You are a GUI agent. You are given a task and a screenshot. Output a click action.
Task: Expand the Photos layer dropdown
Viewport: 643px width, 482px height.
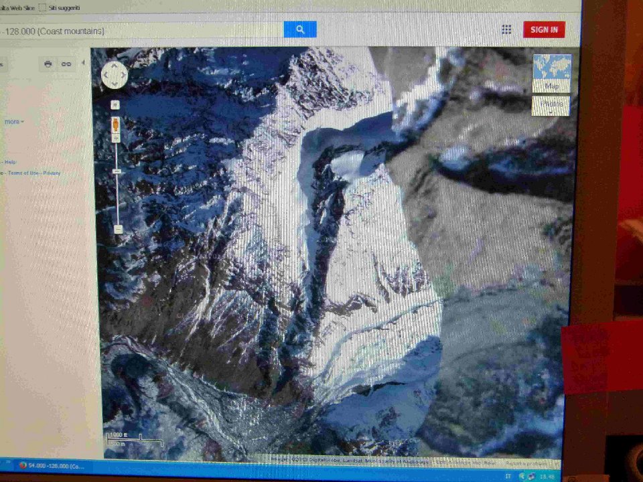click(551, 105)
